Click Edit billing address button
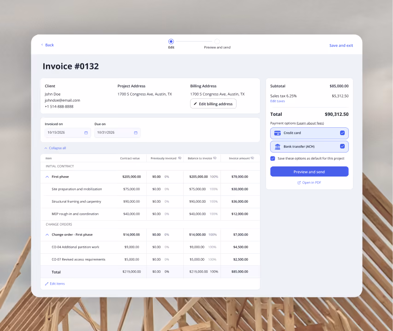 213,104
